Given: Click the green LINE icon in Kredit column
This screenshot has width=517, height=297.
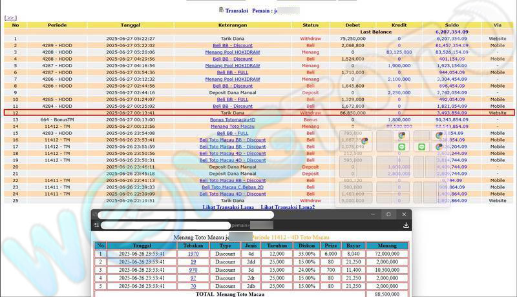Looking at the screenshot, I should [x=401, y=147].
